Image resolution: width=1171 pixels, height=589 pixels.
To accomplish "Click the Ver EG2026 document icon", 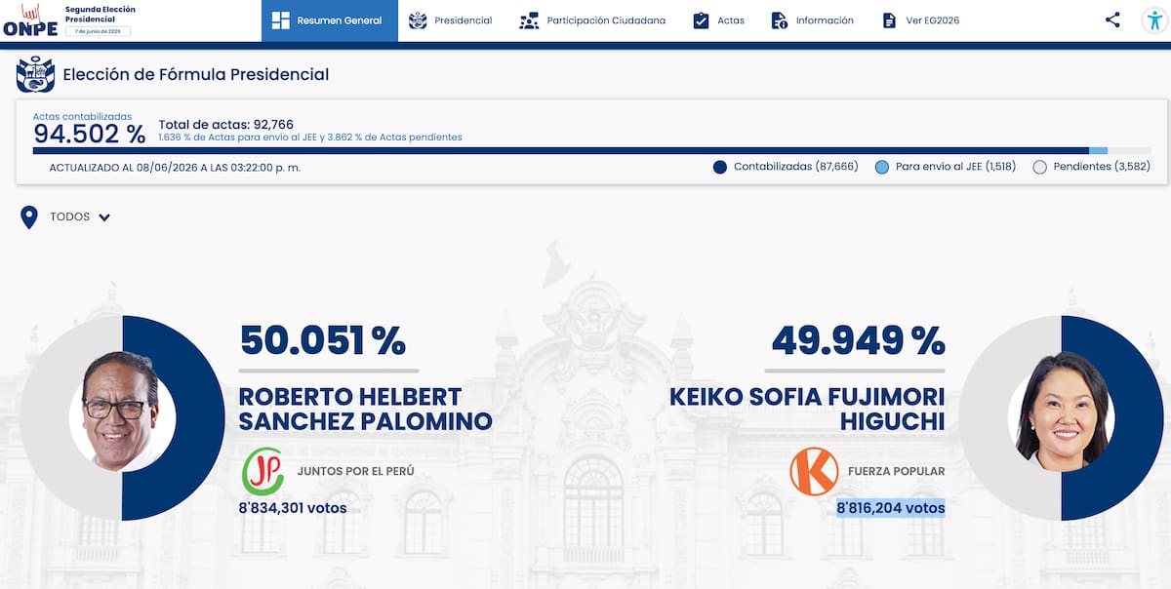I will click(889, 20).
